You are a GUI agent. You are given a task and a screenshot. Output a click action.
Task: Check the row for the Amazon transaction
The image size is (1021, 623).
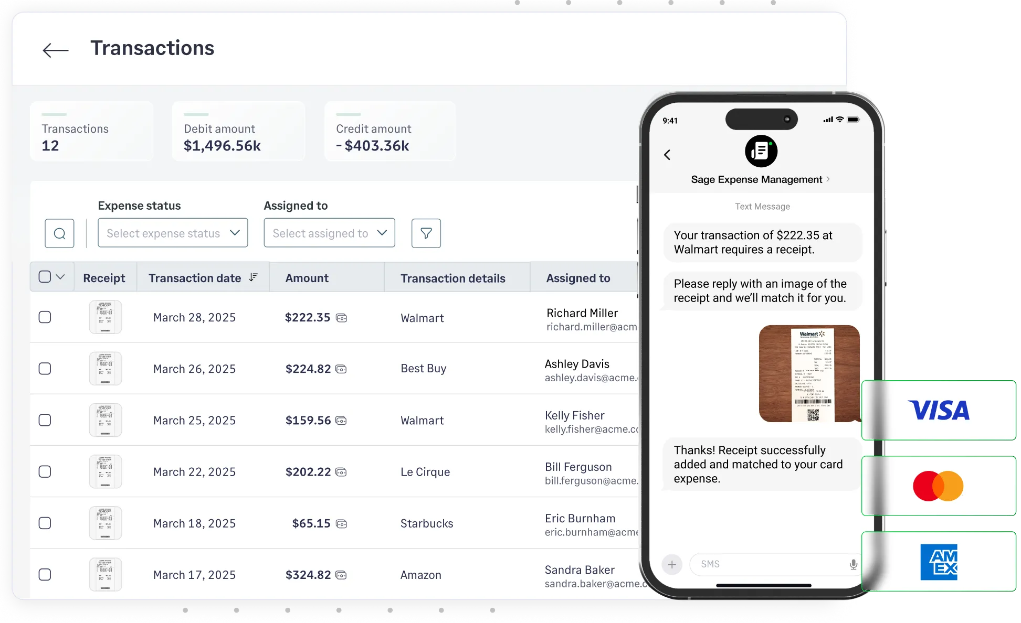(45, 575)
